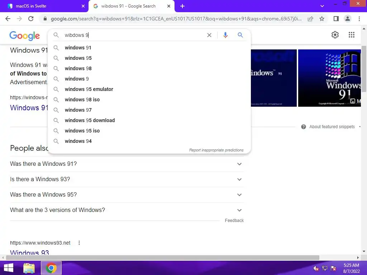This screenshot has height=275, width=367.
Task: Open Google quick settings gear
Action: [335, 35]
